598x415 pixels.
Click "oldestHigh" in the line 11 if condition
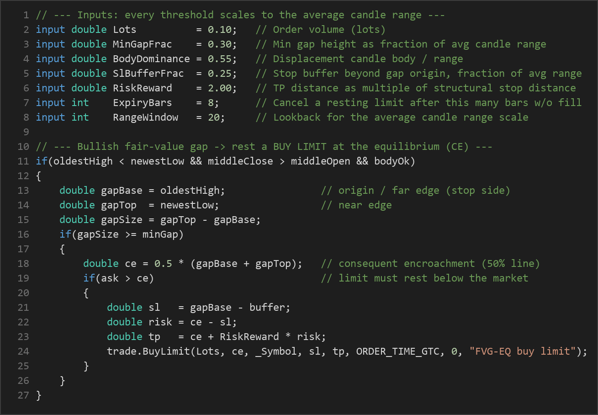click(x=83, y=161)
